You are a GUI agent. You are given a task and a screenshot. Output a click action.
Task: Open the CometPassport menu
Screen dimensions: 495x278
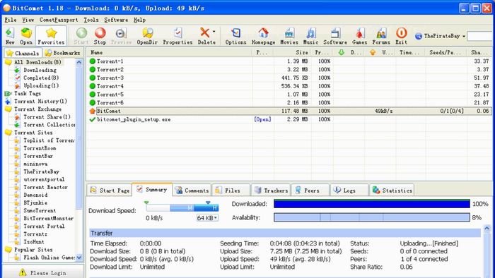point(59,20)
